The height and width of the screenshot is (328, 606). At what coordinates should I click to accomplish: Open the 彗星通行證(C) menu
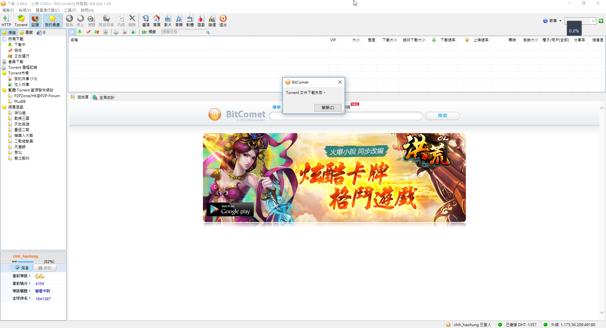(48, 10)
